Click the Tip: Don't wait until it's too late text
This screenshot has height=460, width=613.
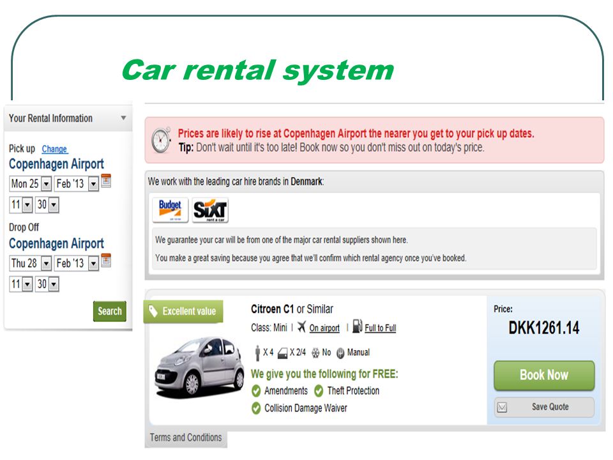click(331, 148)
